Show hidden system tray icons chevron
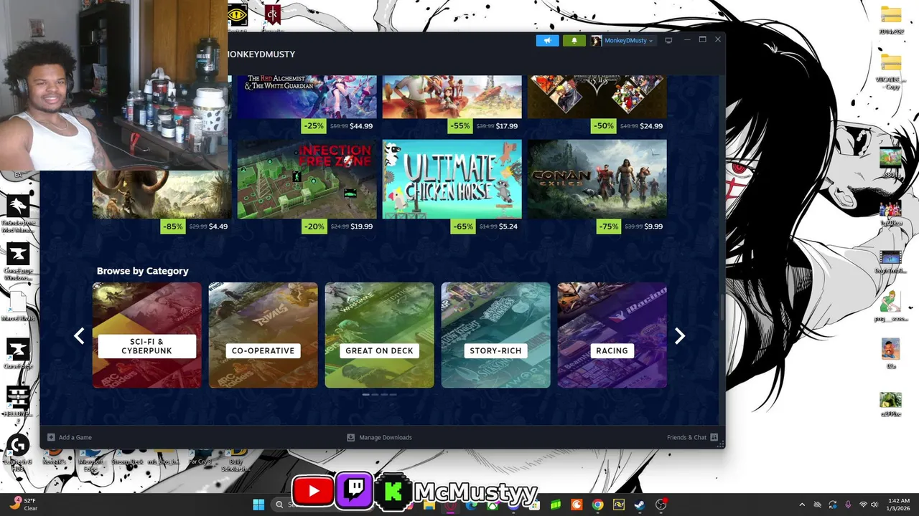Image resolution: width=919 pixels, height=516 pixels. pos(802,505)
